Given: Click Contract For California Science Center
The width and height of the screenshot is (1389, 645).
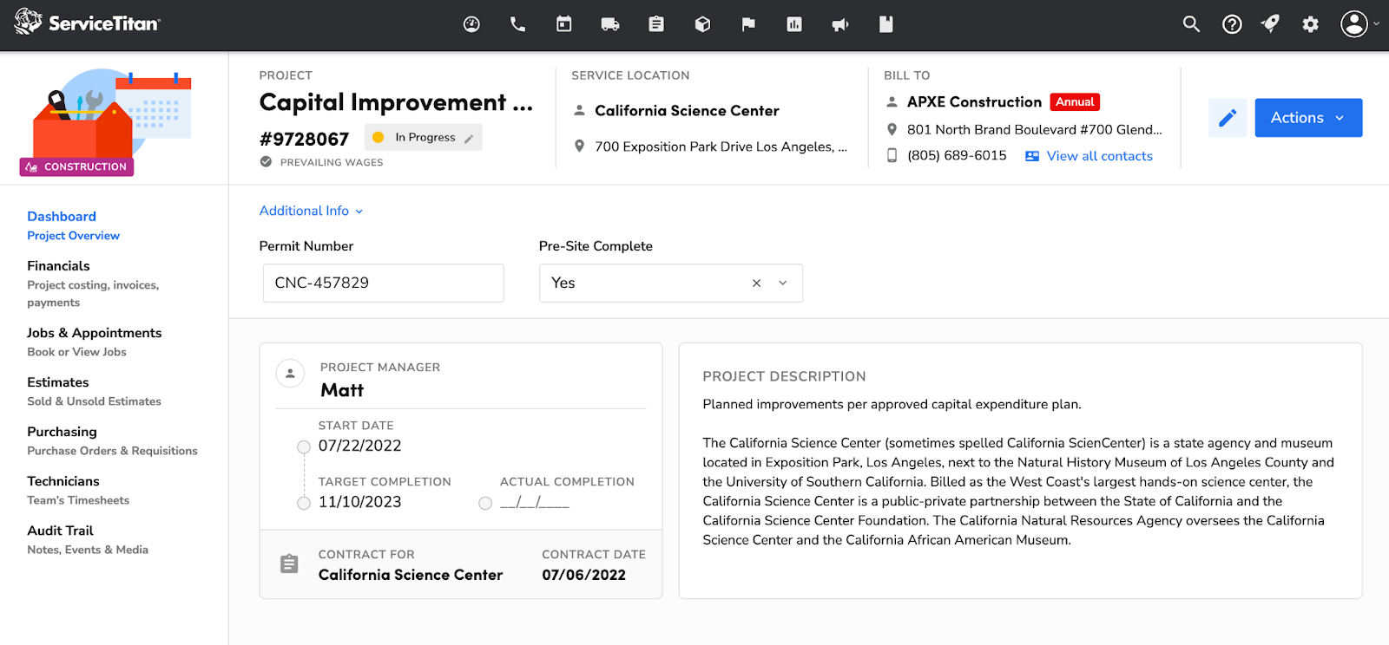Looking at the screenshot, I should pos(410,575).
